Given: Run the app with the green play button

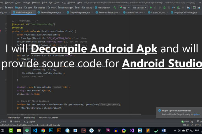Looking at the screenshot, I should click(151, 8).
